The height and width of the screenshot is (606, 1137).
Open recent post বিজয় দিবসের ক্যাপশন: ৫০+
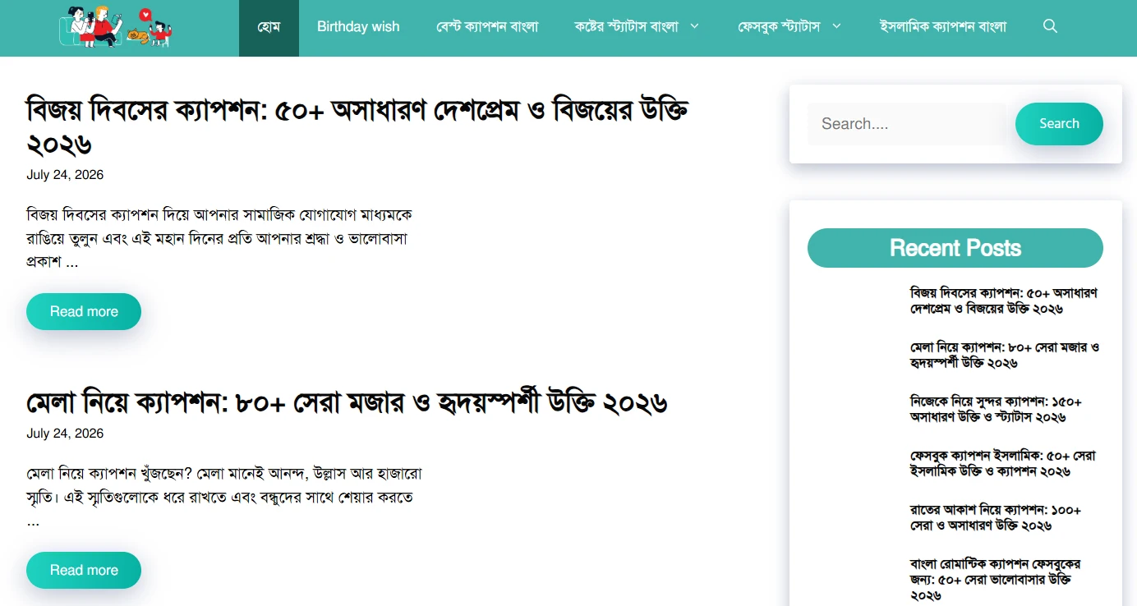coord(1004,301)
